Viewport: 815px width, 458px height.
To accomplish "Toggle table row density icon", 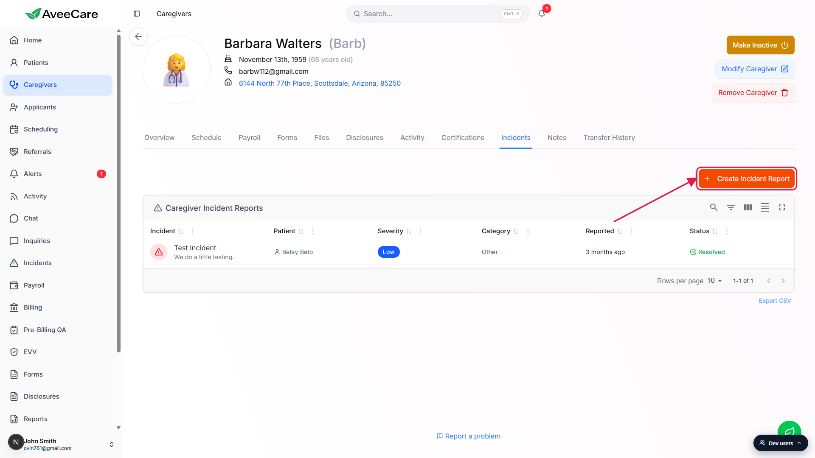I will 765,207.
